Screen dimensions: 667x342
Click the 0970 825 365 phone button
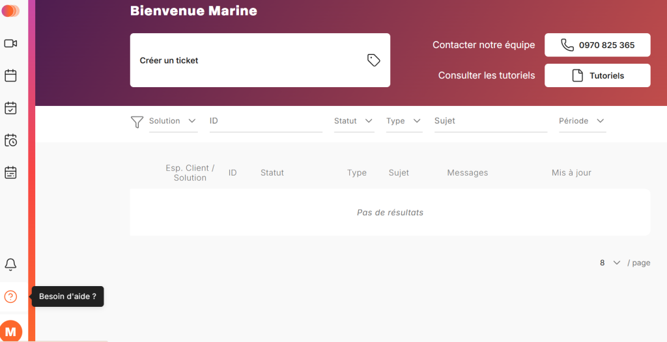[597, 45]
